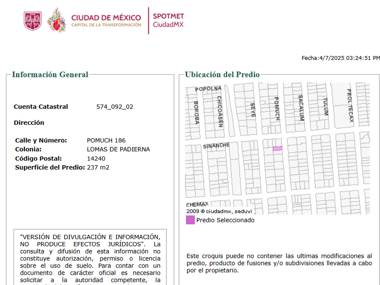This screenshot has width=380, height=285.
Task: Click the SACALUM street label on map
Action: click(301, 108)
